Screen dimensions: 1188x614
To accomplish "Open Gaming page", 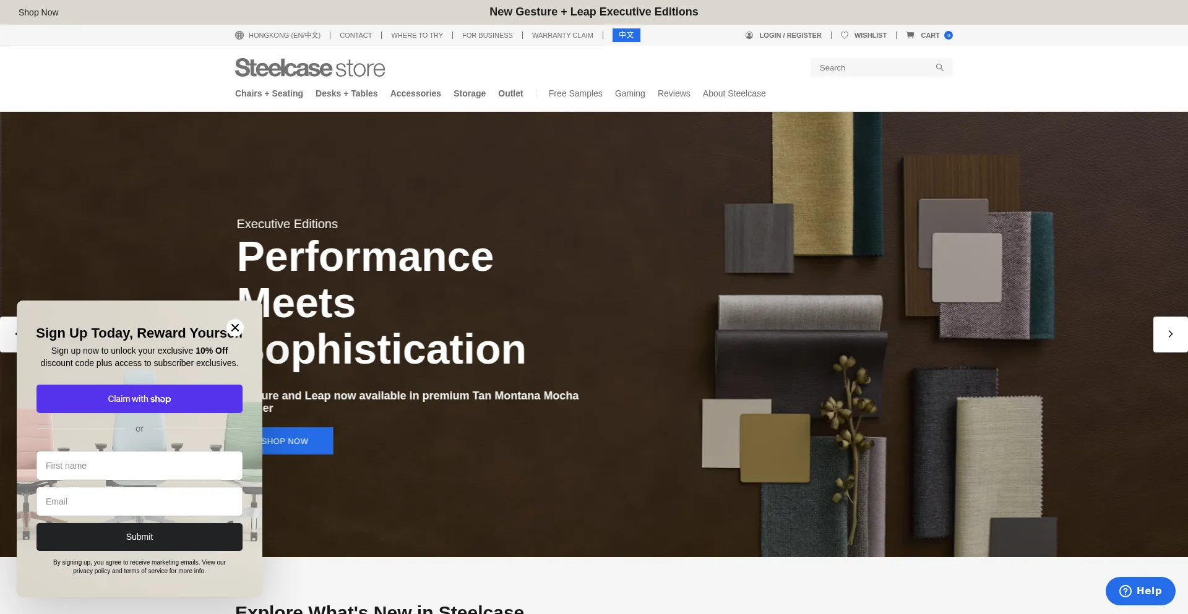I will pyautogui.click(x=630, y=93).
